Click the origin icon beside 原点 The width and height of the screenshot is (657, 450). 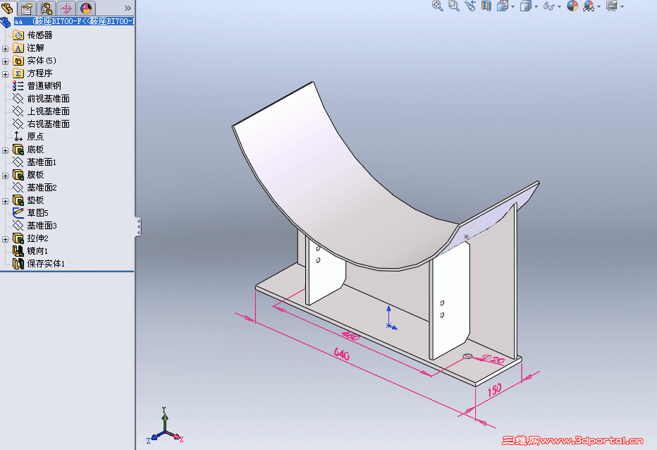point(18,137)
